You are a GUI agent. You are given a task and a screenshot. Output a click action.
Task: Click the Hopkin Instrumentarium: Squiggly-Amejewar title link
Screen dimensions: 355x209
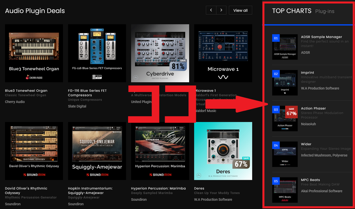pyautogui.click(x=90, y=191)
